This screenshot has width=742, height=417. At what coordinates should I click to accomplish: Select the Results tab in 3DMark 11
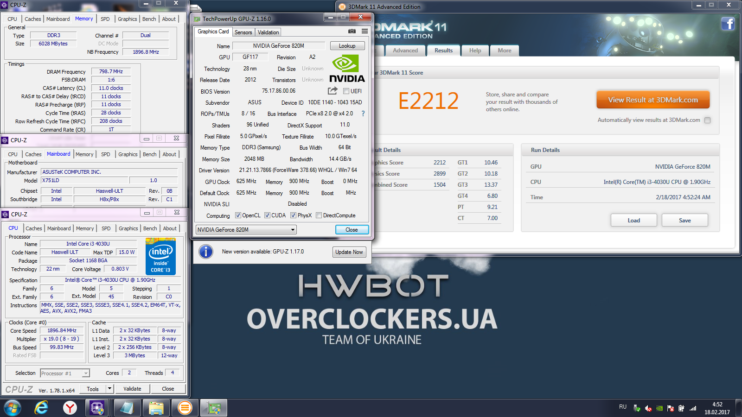click(443, 51)
